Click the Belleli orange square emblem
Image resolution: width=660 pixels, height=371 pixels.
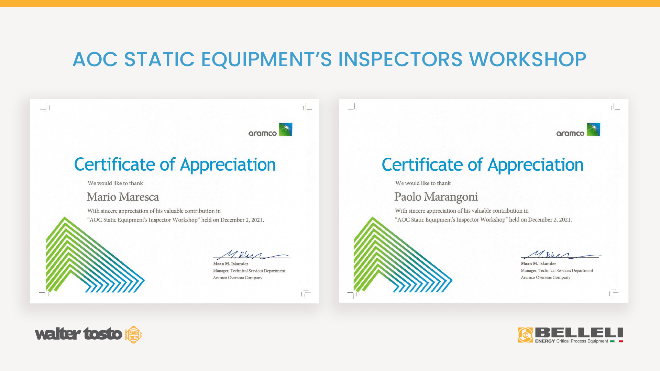point(525,335)
